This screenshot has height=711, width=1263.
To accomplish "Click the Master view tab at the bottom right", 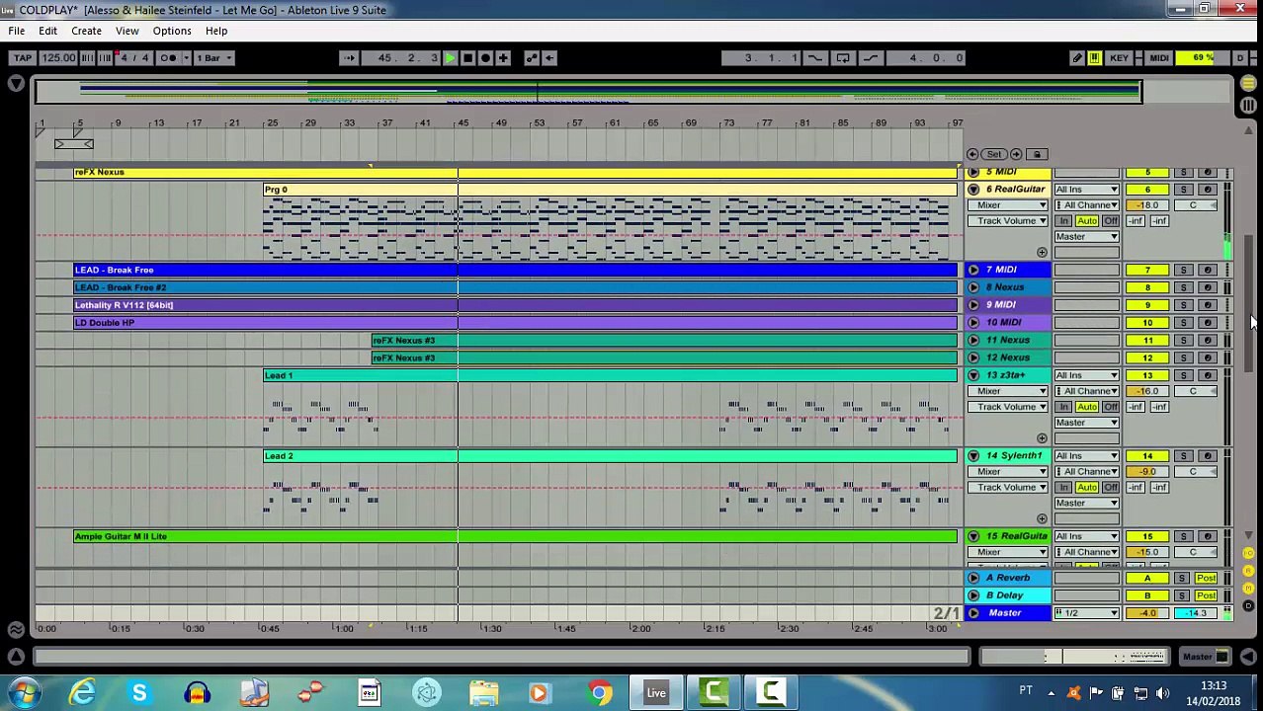I will (x=1206, y=657).
